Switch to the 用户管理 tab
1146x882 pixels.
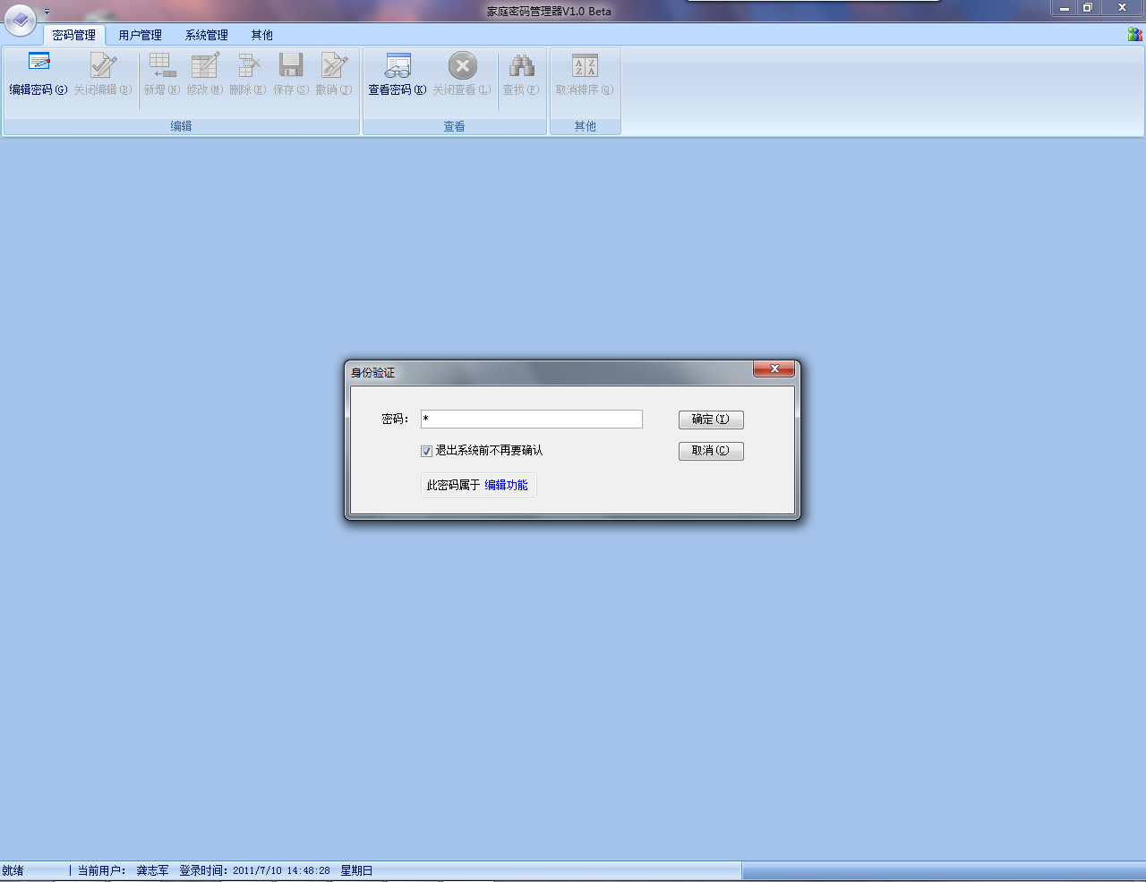coord(141,35)
